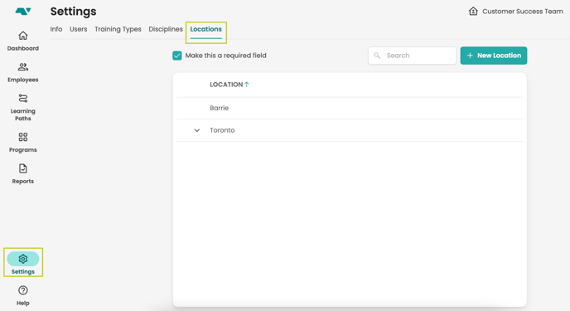This screenshot has width=570, height=311.
Task: Go to the Employees section
Action: coord(23,72)
